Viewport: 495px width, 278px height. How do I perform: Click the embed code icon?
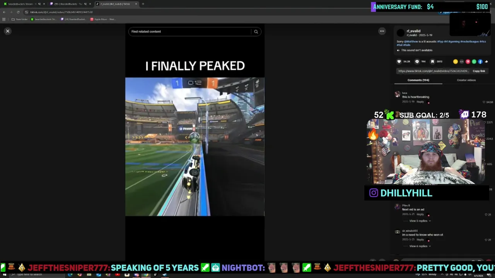point(461,61)
